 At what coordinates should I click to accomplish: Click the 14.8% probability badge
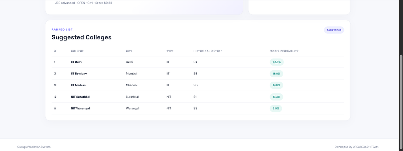[277, 85]
